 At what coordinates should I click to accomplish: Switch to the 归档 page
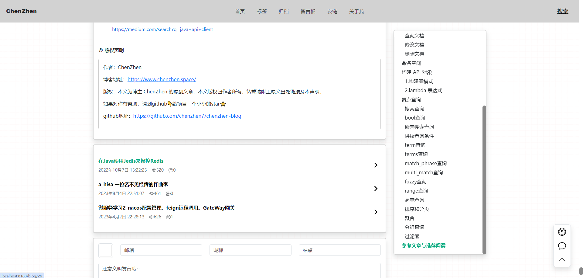tap(284, 11)
